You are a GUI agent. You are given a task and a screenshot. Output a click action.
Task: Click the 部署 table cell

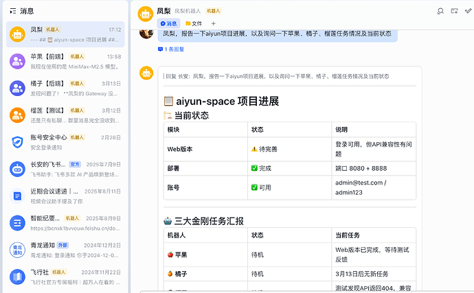coord(205,169)
